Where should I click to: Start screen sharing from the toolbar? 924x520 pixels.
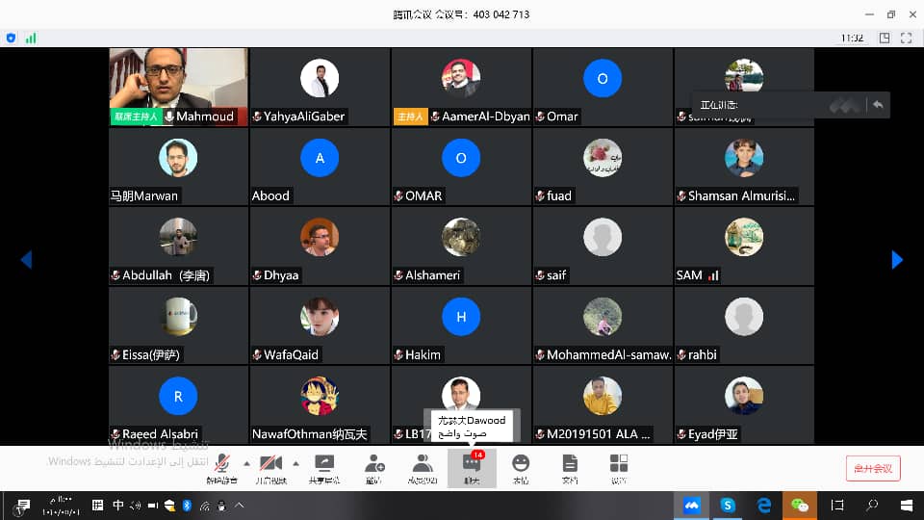[x=323, y=467]
